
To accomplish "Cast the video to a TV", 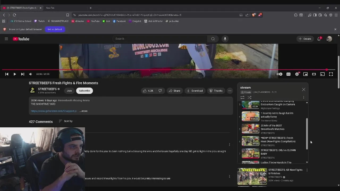I will point(322,74).
